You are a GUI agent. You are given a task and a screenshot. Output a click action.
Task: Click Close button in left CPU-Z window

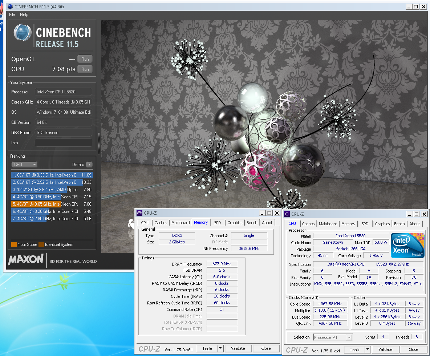click(266, 348)
